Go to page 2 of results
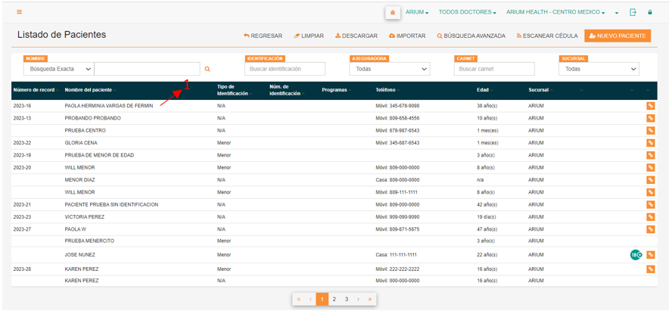669x314 pixels. (x=334, y=300)
